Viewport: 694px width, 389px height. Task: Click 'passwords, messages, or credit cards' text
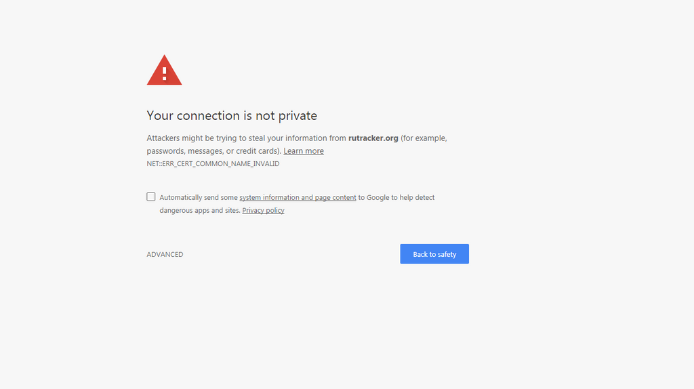[x=213, y=151]
